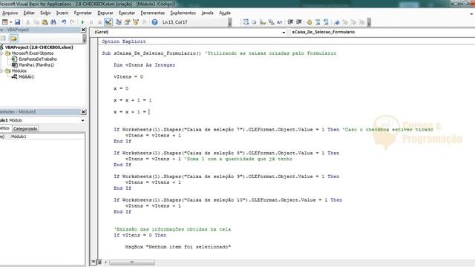Click the horizontal scrollbar thumb of code window
Image resolution: width=475 pixels, height=267 pixels.
[x=132, y=262]
